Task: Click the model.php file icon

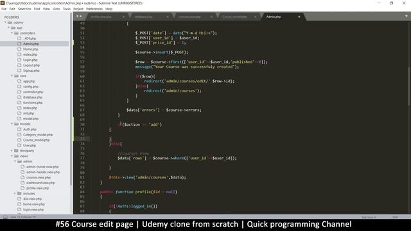Action: tap(19, 118)
